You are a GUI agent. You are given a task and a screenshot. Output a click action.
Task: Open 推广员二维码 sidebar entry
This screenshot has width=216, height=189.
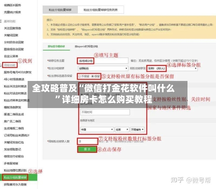coord(13,121)
